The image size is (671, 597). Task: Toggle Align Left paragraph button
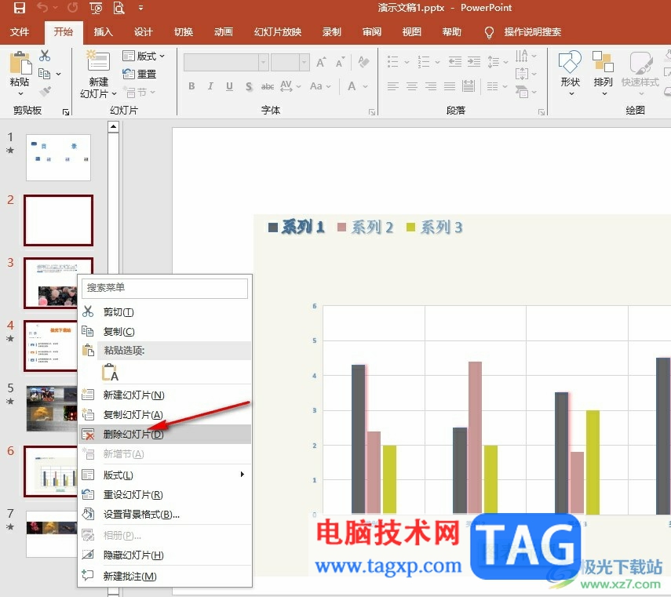pos(393,86)
